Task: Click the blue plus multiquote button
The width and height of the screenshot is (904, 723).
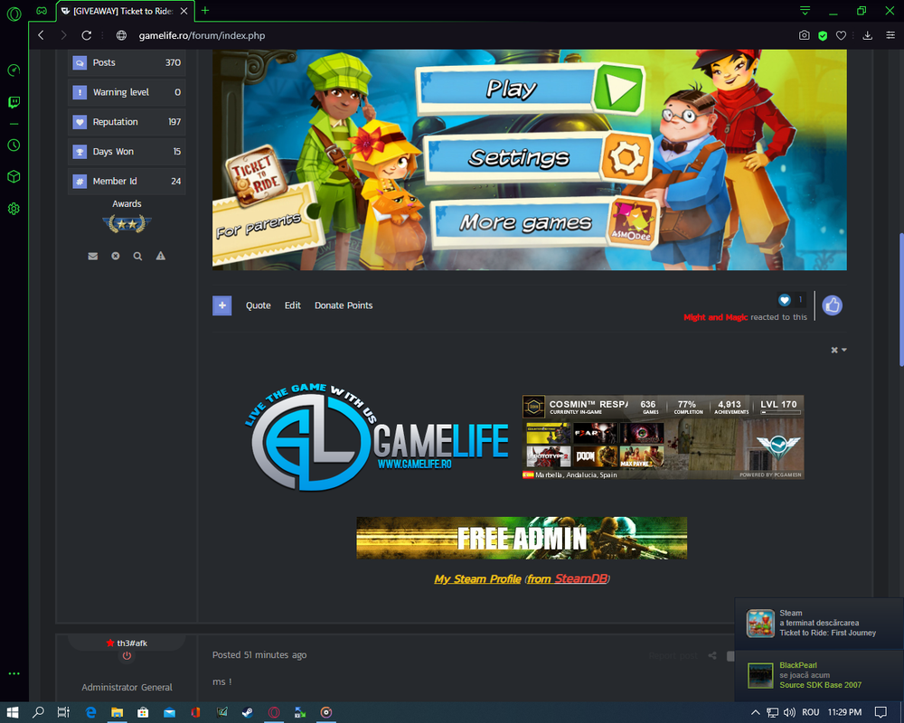Action: [222, 305]
